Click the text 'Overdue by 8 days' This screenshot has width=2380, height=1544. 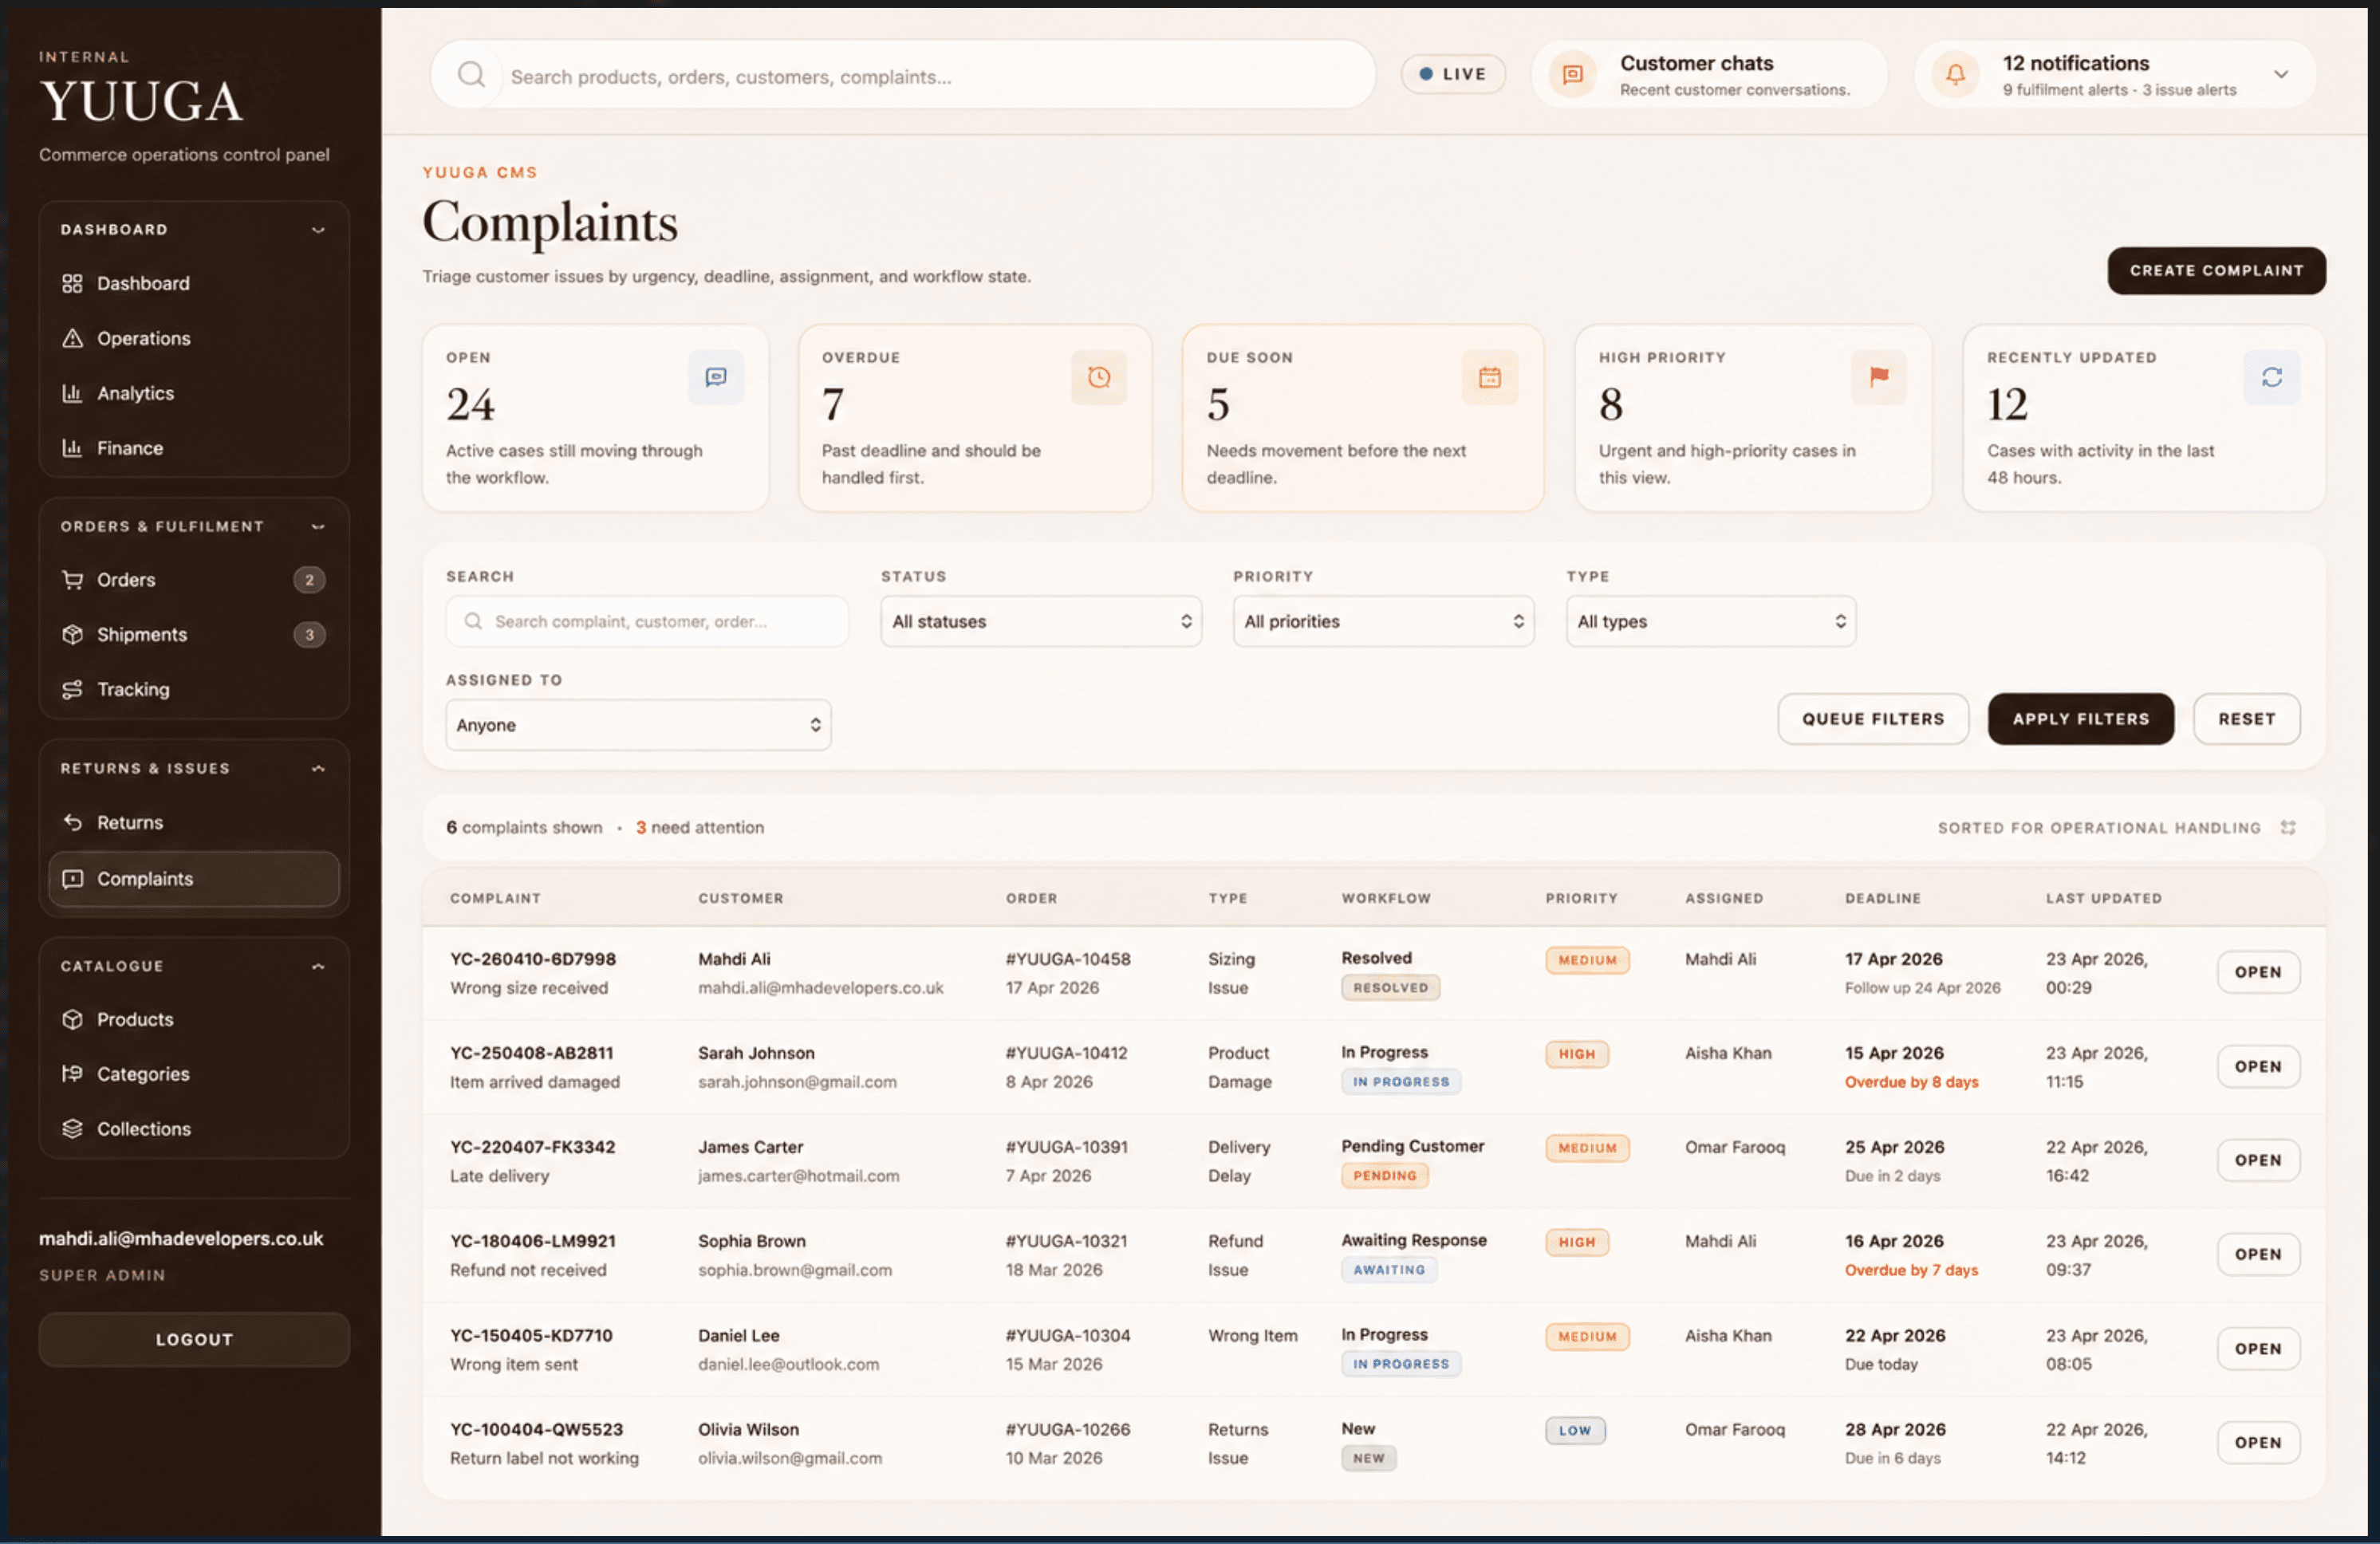pyautogui.click(x=1911, y=1083)
